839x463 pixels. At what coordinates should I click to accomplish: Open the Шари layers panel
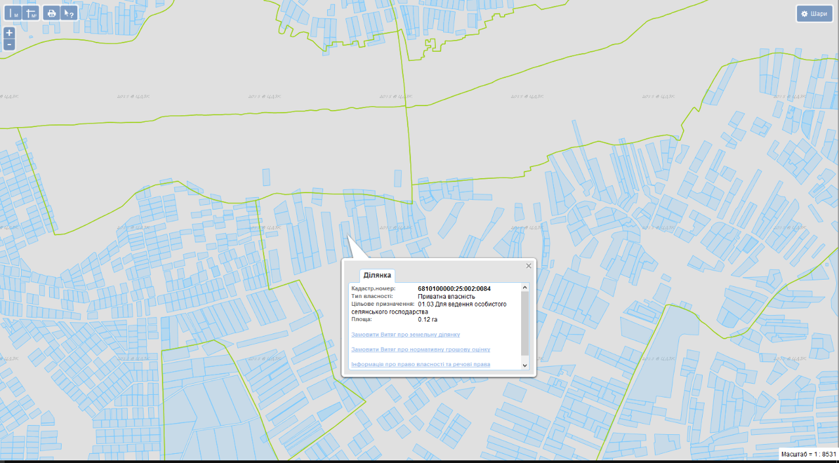(813, 14)
